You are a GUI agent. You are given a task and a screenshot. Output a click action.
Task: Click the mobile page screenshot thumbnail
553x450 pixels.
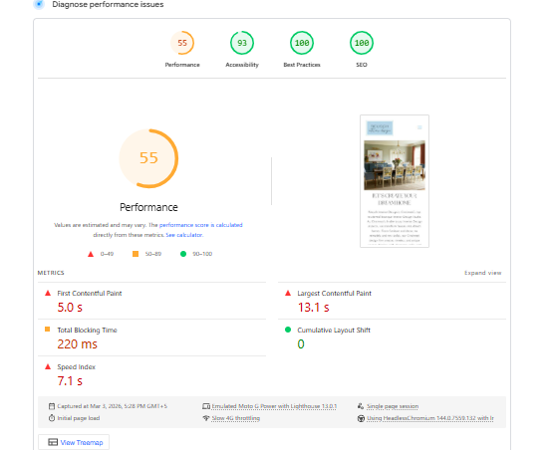click(x=395, y=181)
